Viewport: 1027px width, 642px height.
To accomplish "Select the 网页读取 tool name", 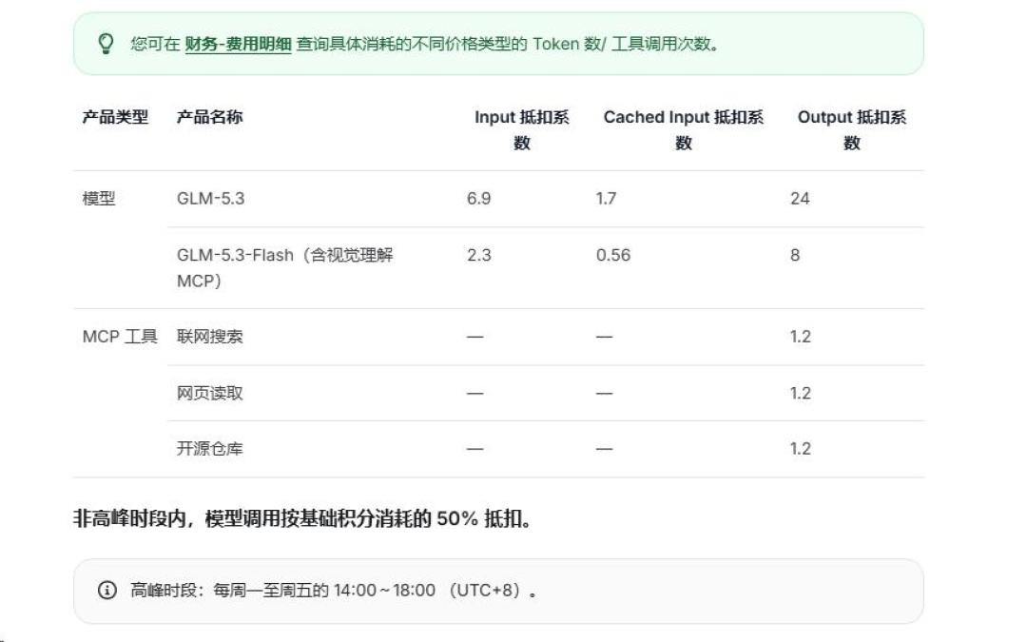I will 209,393.
